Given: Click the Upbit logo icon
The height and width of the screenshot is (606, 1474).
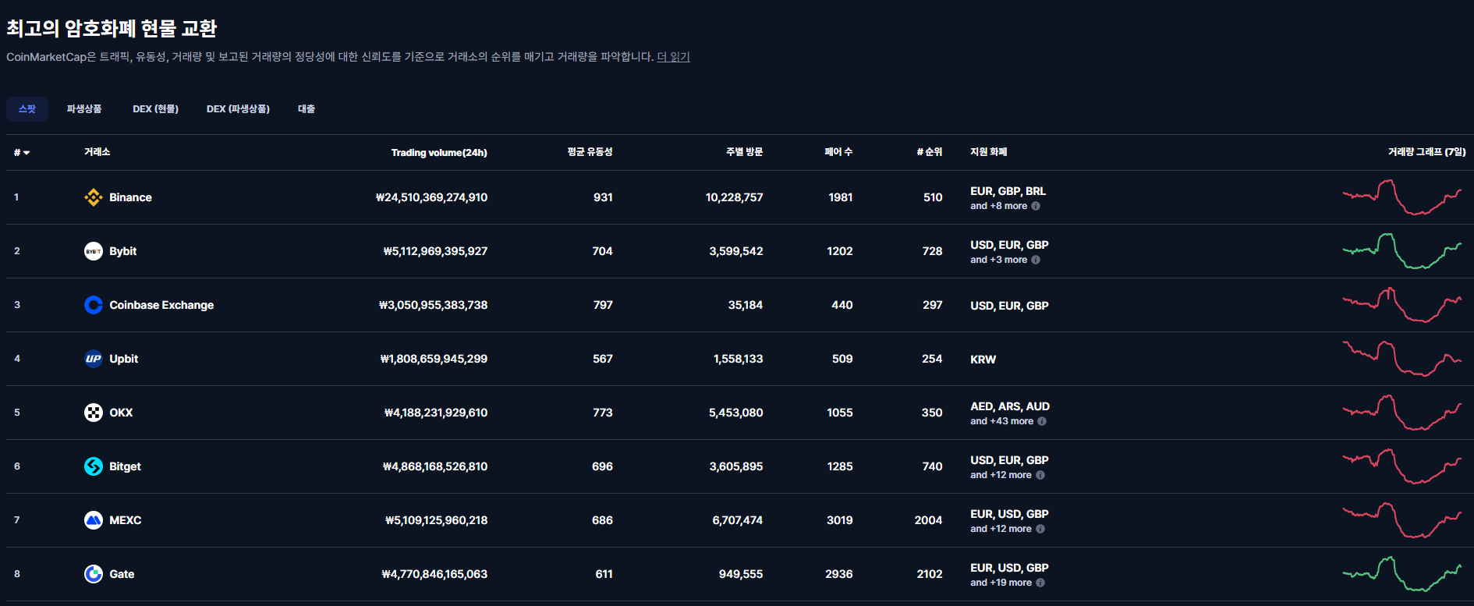Looking at the screenshot, I should point(94,359).
